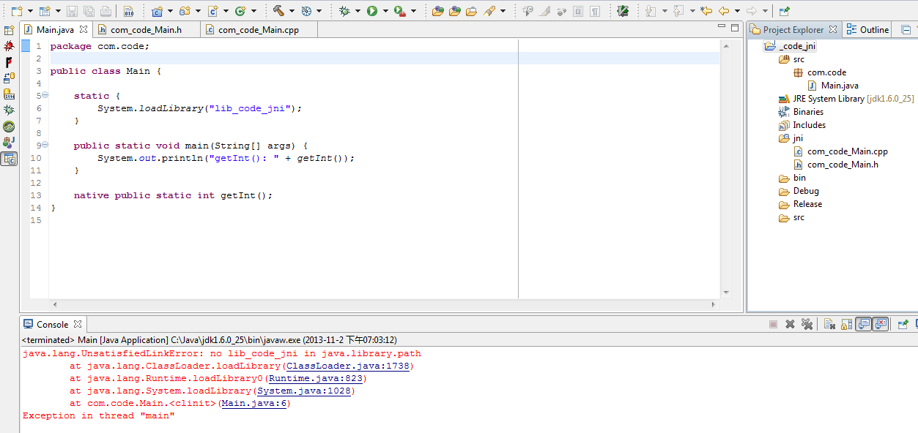918x433 pixels.
Task: Click the Next Annotation toolbar icon
Action: (651, 11)
